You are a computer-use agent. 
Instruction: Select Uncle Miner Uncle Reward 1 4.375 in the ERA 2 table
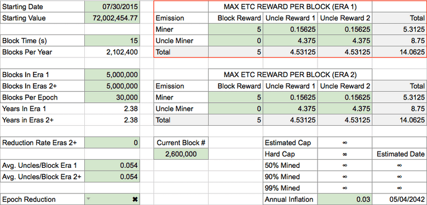[290, 108]
